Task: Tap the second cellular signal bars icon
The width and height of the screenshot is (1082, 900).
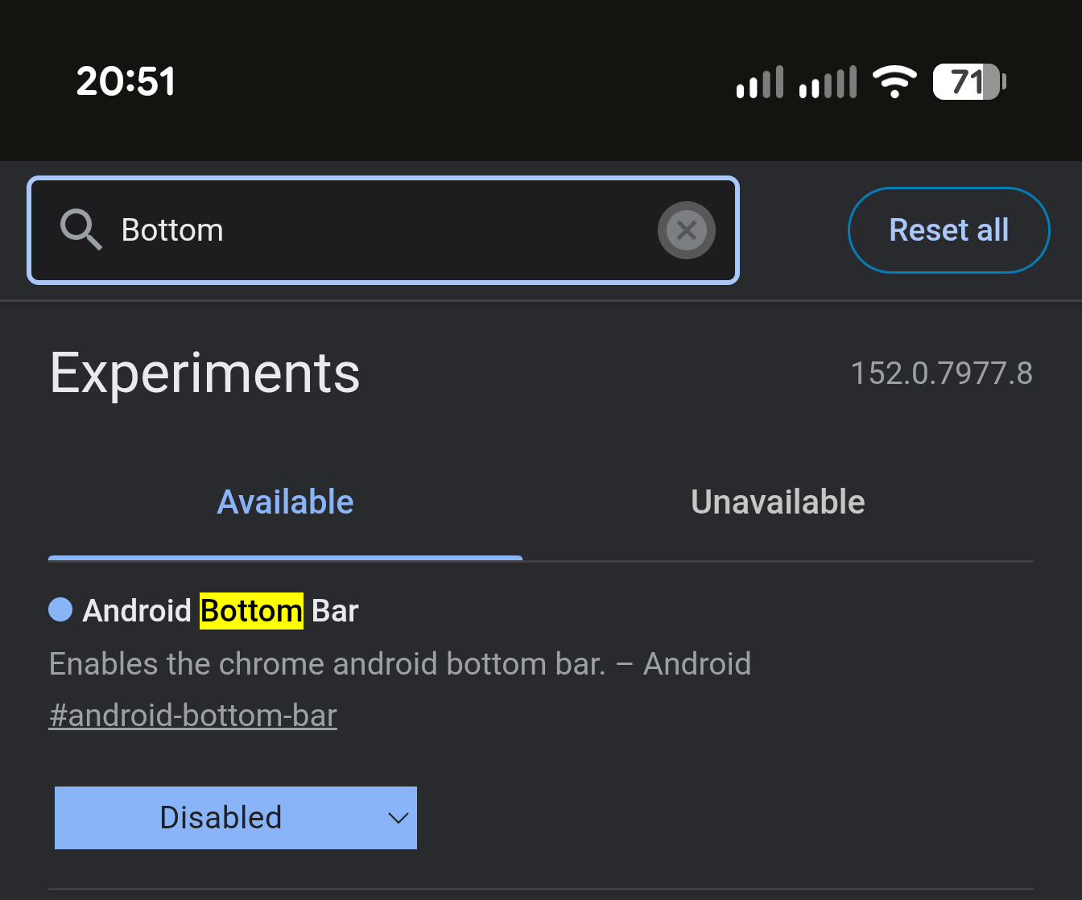Action: coord(828,81)
